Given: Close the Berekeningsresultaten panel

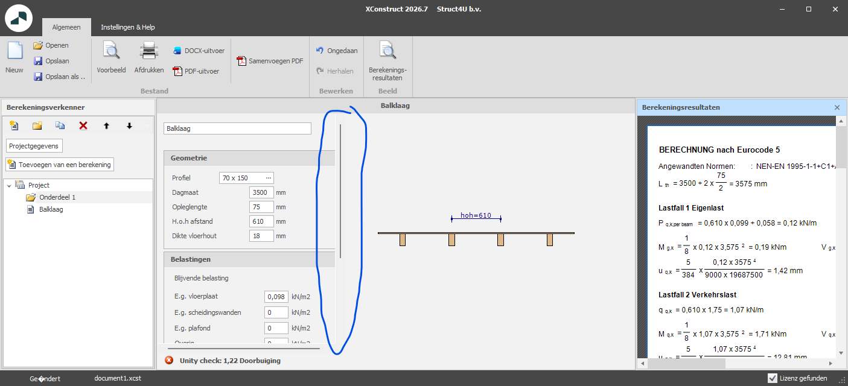Looking at the screenshot, I should coord(837,107).
